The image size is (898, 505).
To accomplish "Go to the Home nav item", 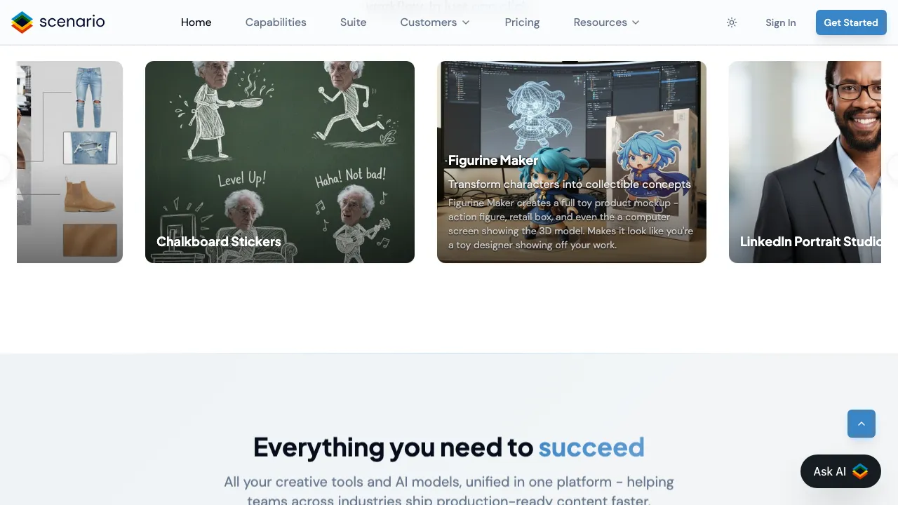I will tap(196, 22).
